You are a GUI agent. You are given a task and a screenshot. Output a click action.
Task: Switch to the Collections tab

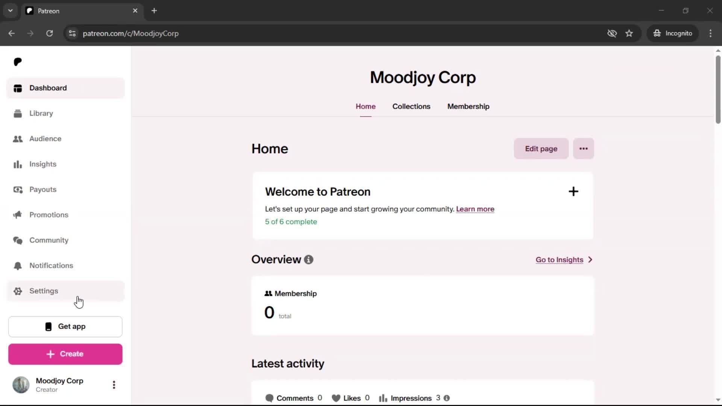[x=411, y=107]
